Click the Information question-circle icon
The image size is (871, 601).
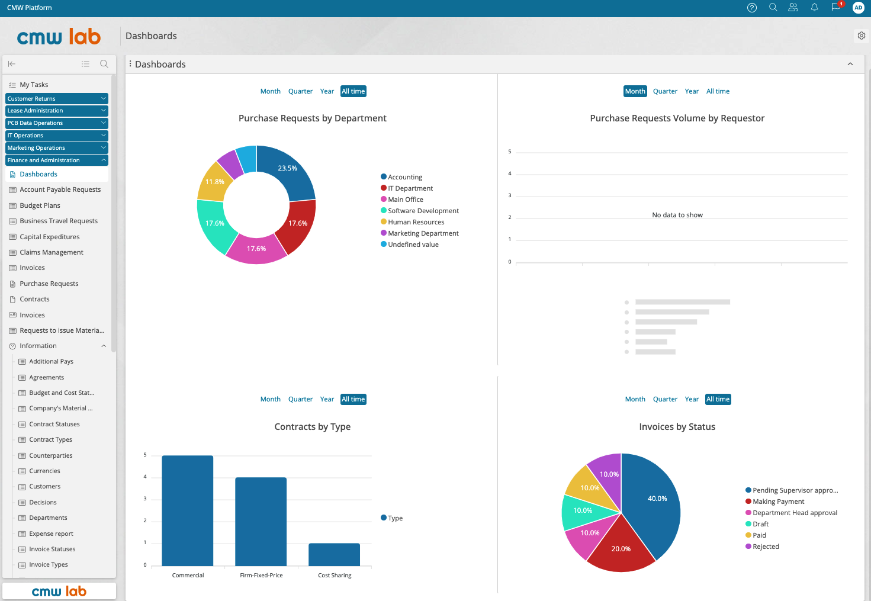click(12, 346)
